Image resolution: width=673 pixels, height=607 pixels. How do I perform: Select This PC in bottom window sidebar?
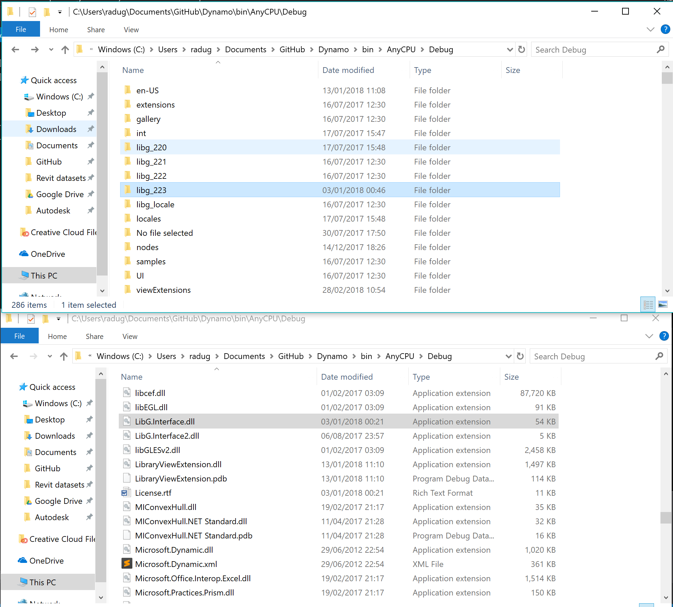pos(42,583)
